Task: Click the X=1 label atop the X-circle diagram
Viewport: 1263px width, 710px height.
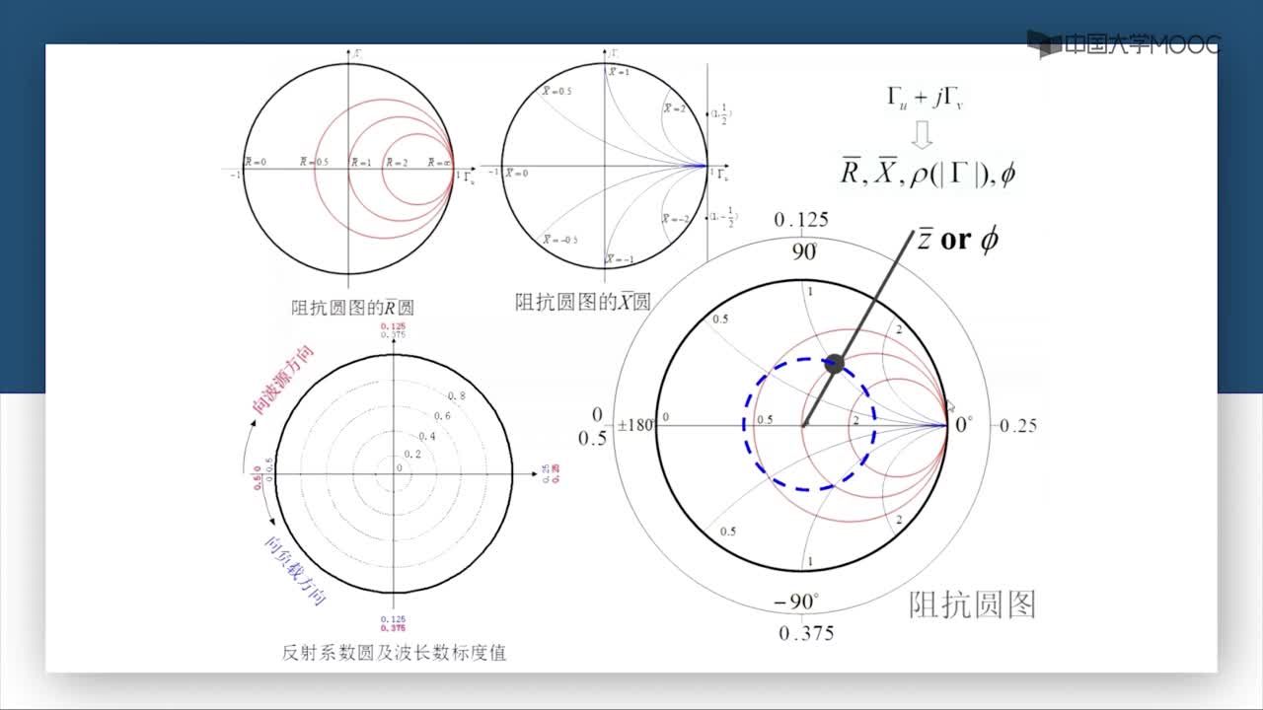Action: pyautogui.click(x=619, y=73)
